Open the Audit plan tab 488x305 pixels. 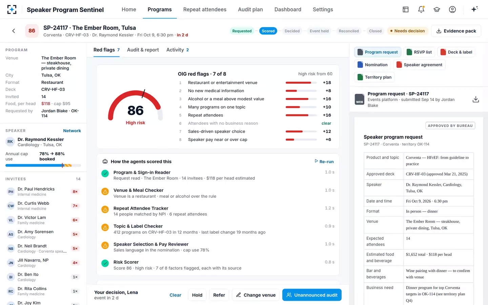point(250,9)
